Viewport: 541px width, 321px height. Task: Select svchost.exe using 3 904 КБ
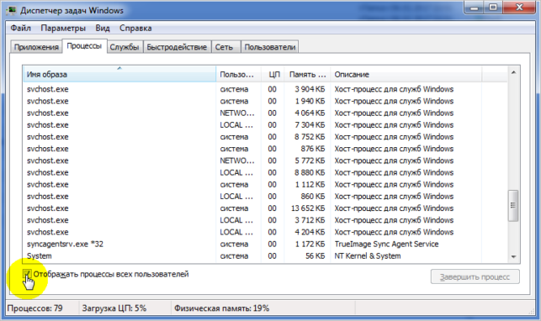(266, 89)
